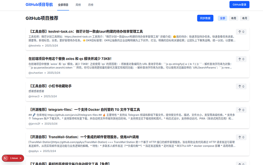Click author @kestrela
Image resolution: width=263 pixels, height=165 pixels.
pyautogui.click(x=35, y=45)
